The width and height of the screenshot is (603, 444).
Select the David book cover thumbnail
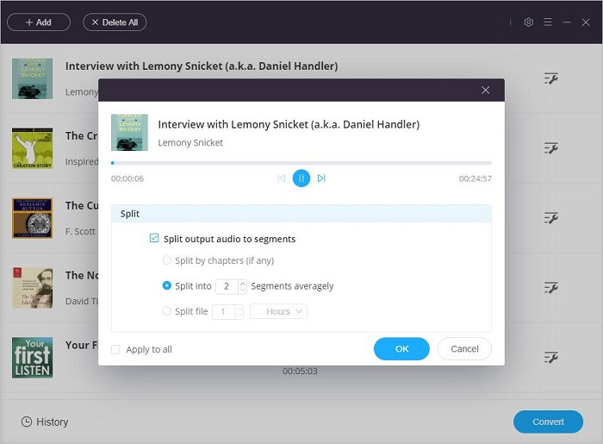[x=33, y=288]
